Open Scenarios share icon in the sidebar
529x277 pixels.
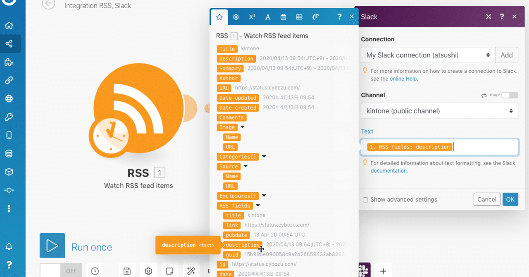point(9,43)
